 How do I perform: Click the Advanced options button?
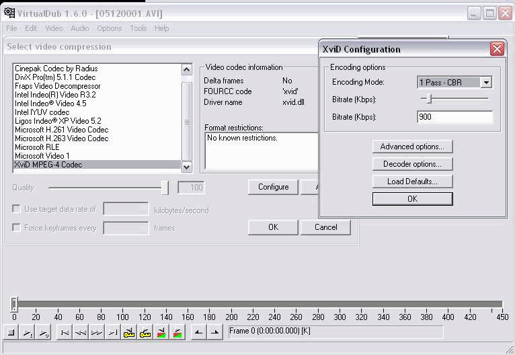[x=412, y=147]
